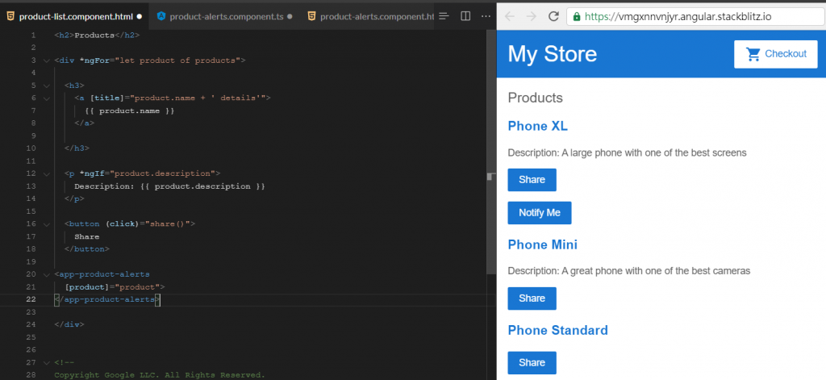Click Share button under Phone Mini
Viewport: 826px width, 380px height.
pyautogui.click(x=532, y=299)
